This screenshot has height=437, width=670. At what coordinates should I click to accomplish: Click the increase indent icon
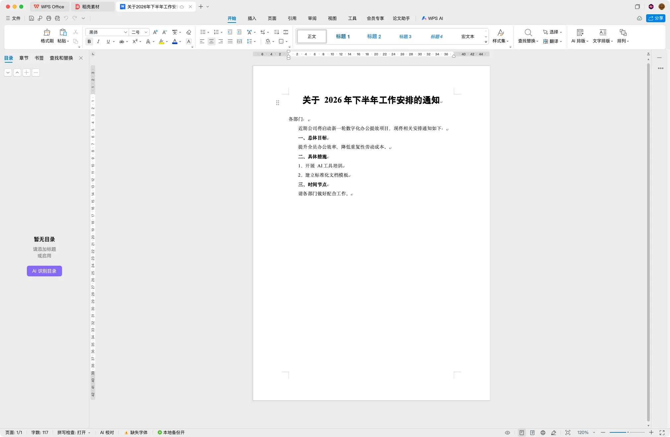239,32
